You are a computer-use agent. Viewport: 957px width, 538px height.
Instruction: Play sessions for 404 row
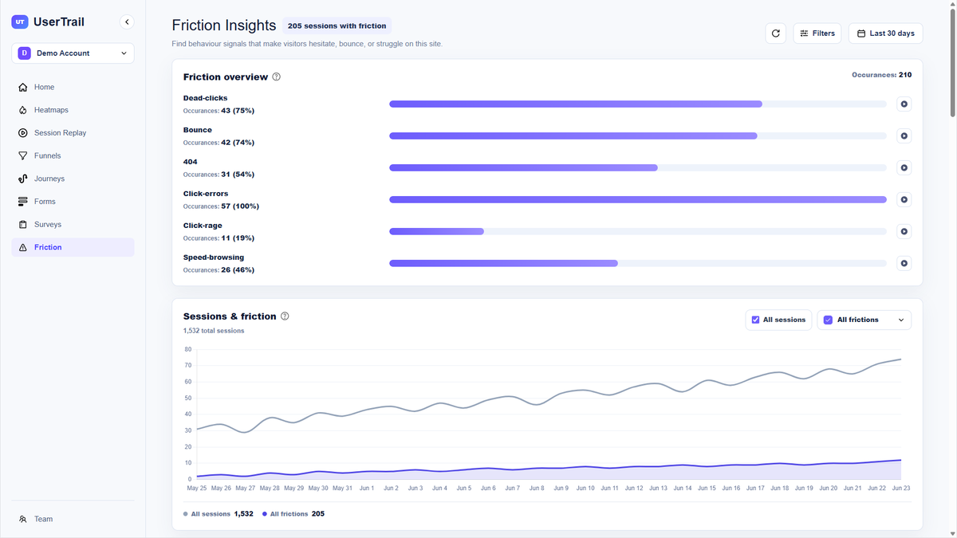[904, 168]
